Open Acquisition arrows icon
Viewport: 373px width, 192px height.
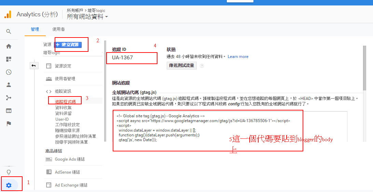9,98
